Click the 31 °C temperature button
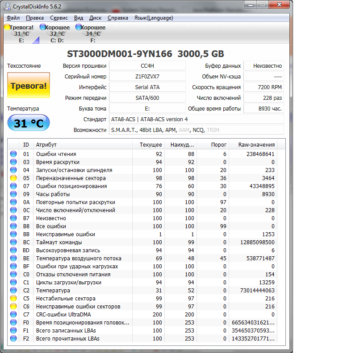343x353 pixels. tap(28, 123)
